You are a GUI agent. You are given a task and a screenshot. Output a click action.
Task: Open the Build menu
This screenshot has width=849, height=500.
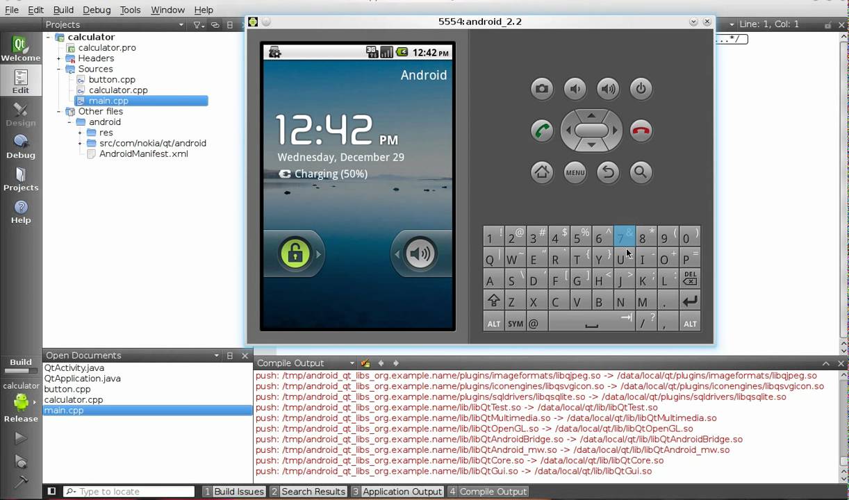pos(63,9)
